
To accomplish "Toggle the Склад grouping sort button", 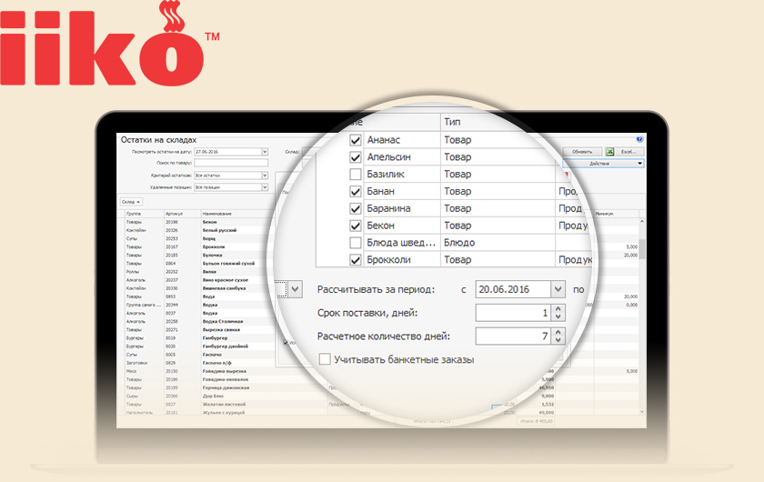I will coord(131,202).
